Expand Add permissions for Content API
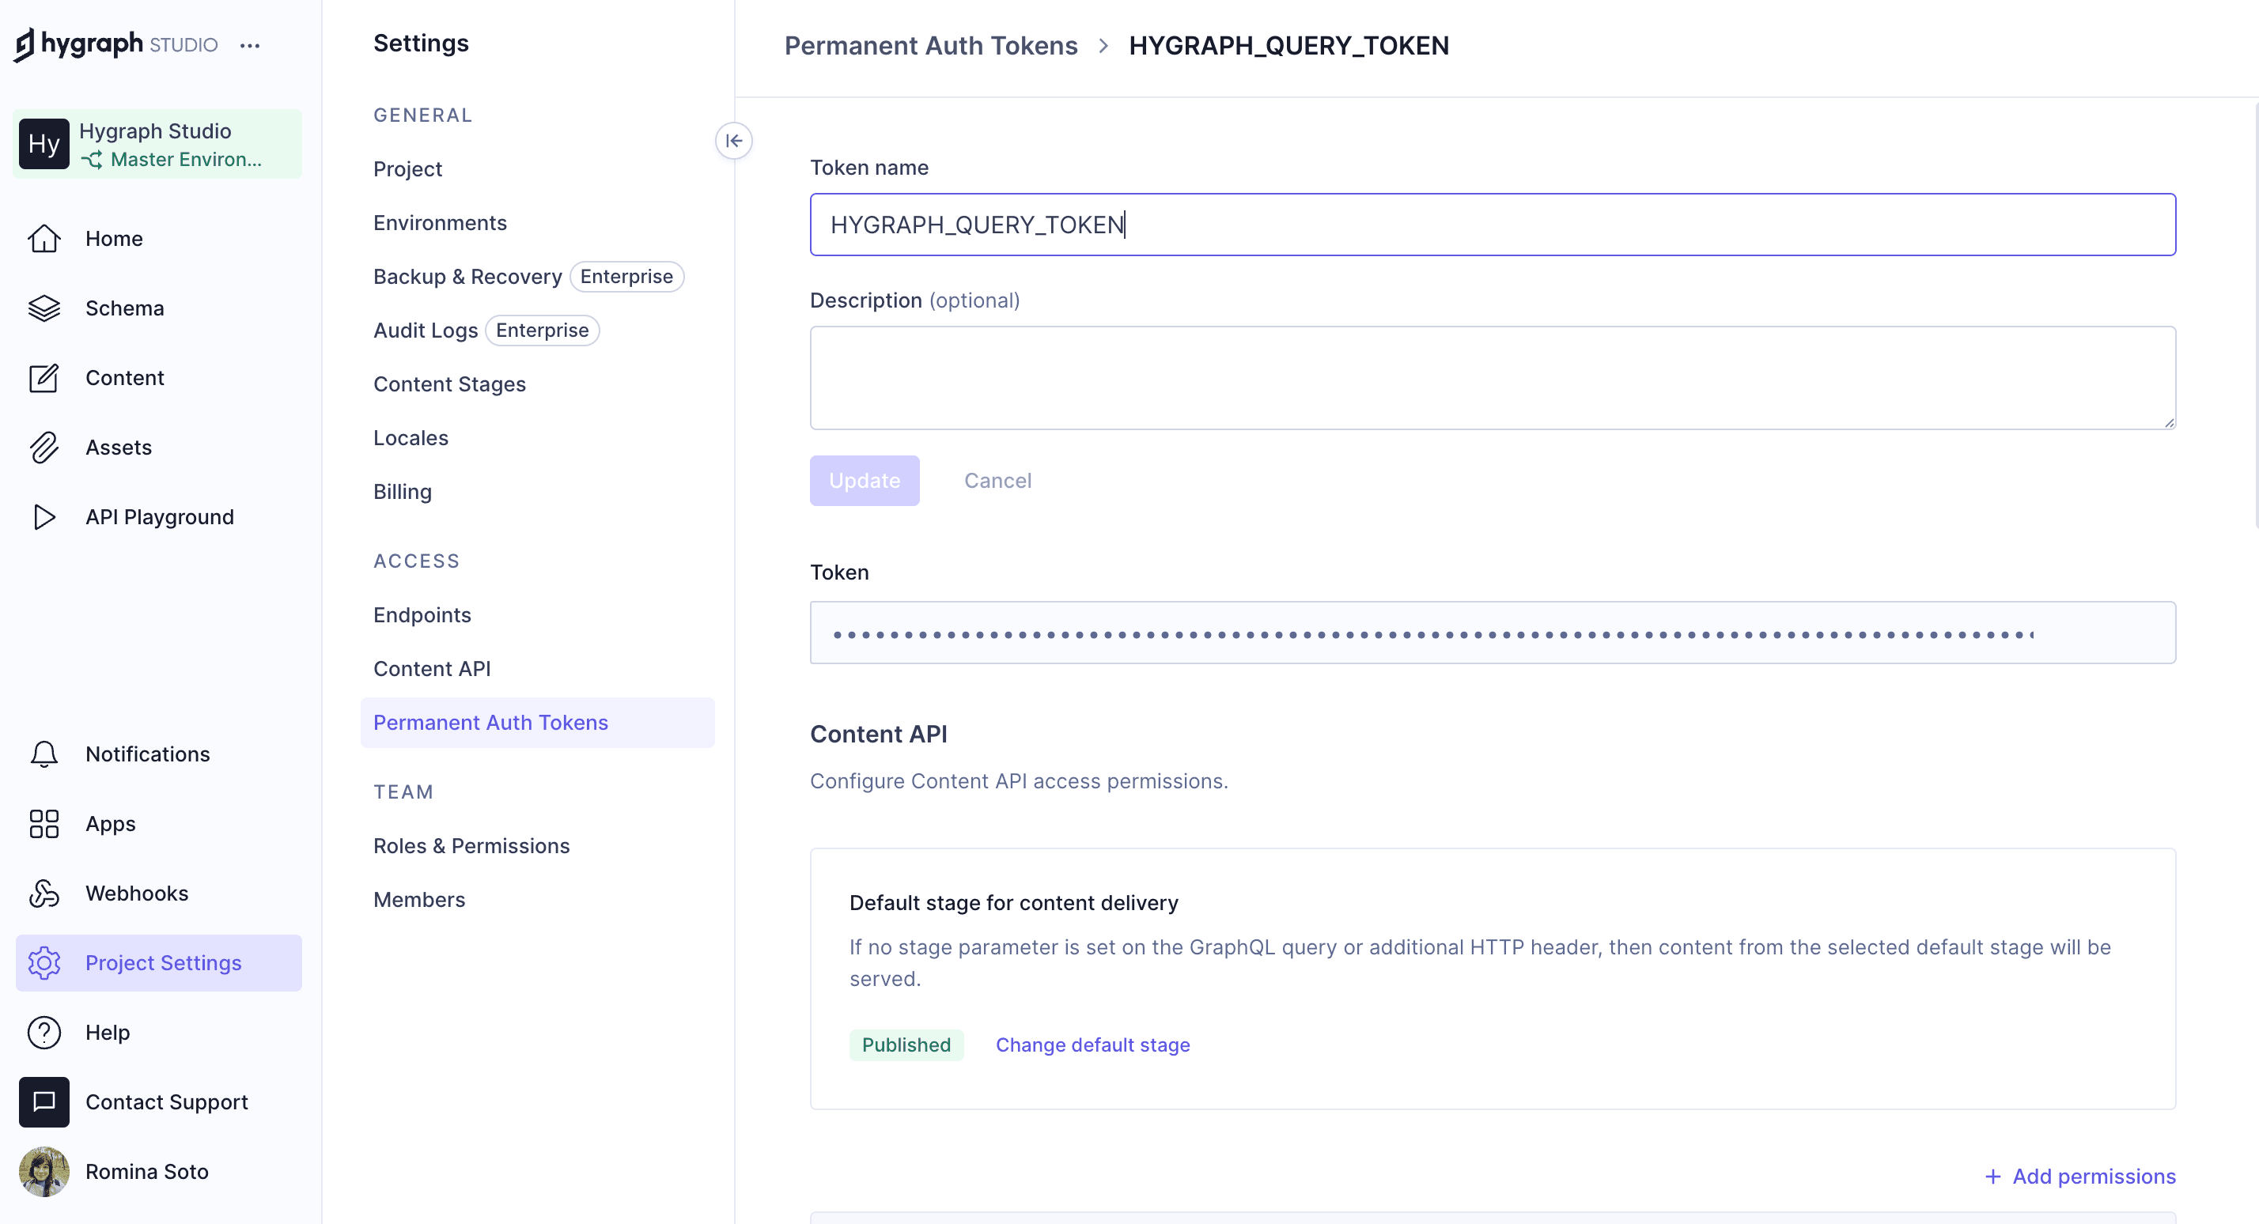The width and height of the screenshot is (2259, 1224). (2079, 1176)
